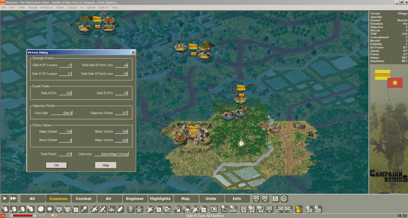The height and width of the screenshot is (218, 408).
Task: Click the Side A EPs value field
Action: [x=65, y=93]
